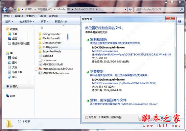Image resolution: width=186 pixels, height=131 pixels.
Task: Check 为之后 1 个冲突执行此操作 checkbox
Action: pos(86,117)
